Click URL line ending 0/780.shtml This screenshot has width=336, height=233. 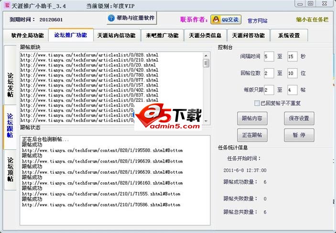89,75
